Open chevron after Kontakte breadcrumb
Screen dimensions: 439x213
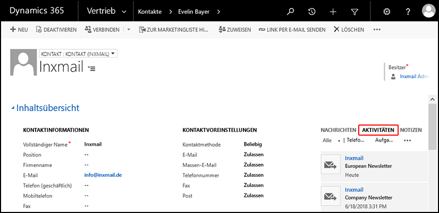(170, 12)
